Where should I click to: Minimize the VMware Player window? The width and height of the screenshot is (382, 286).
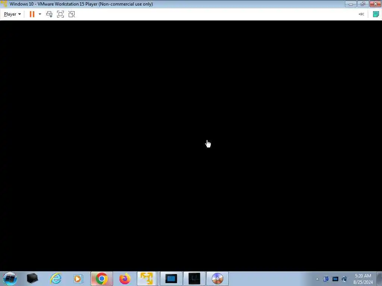(x=351, y=4)
